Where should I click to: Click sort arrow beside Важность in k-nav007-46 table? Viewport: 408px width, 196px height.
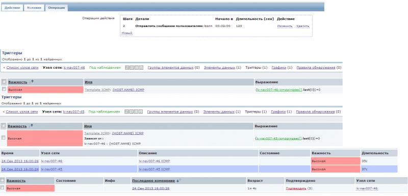click(x=32, y=81)
